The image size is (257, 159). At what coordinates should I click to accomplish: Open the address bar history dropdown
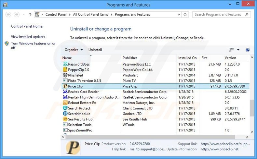pos(179,15)
